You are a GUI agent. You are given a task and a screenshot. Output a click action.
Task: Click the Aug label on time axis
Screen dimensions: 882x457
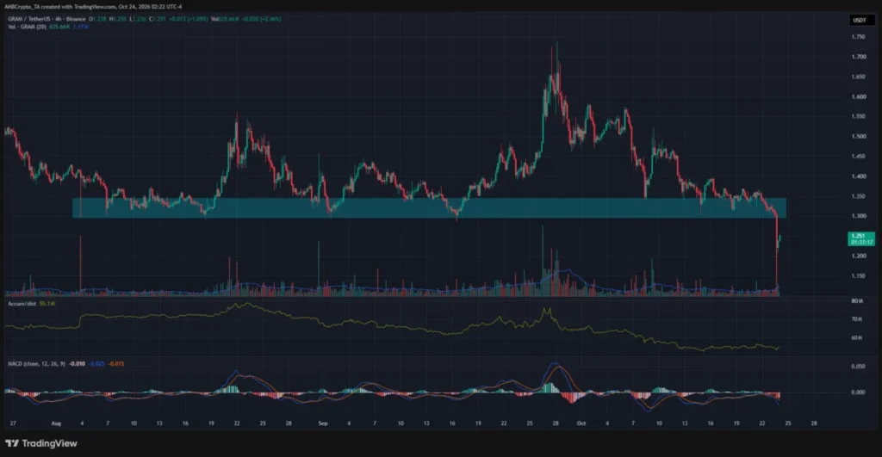(x=56, y=423)
